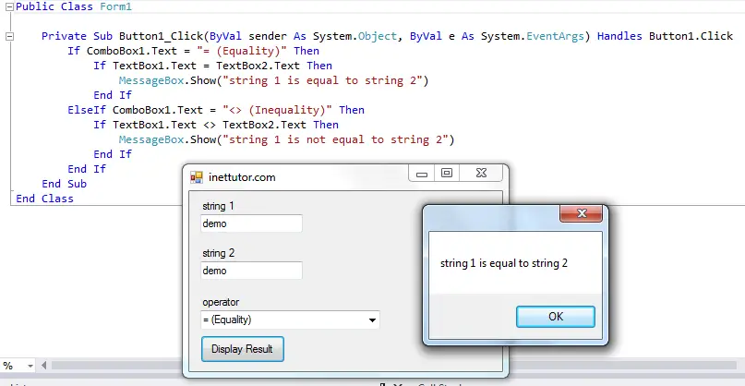Viewport: 745px width, 386px height.
Task: Collapse the Button1_Click sub region
Action: coord(9,36)
